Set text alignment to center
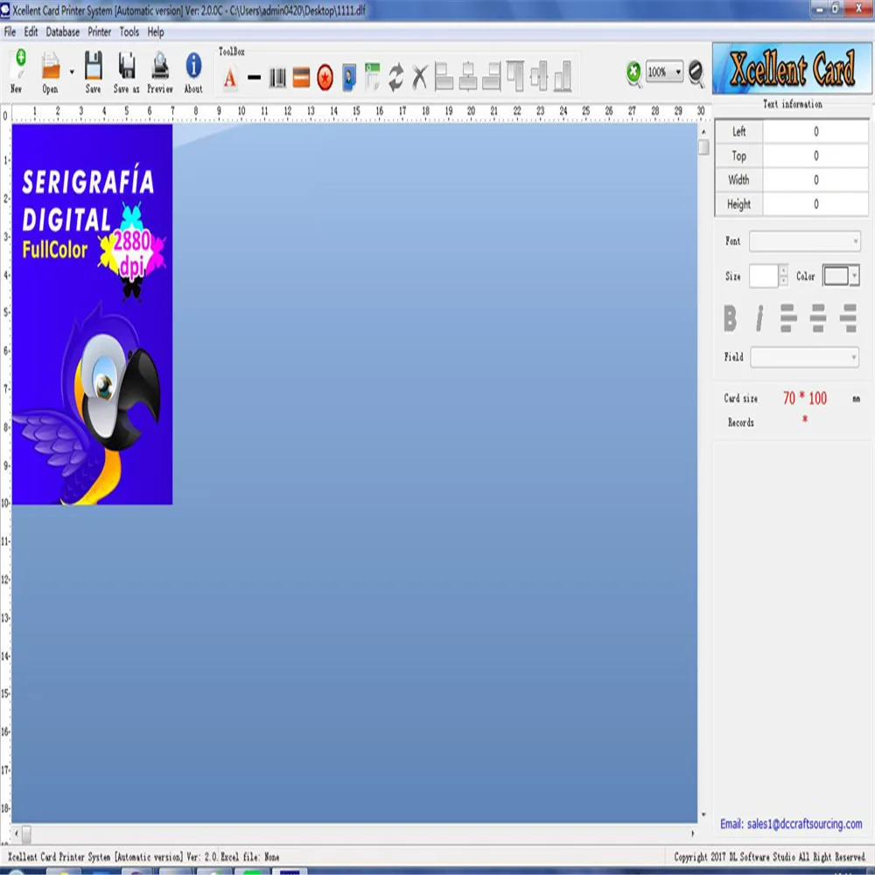This screenshot has width=875, height=875. click(x=817, y=318)
